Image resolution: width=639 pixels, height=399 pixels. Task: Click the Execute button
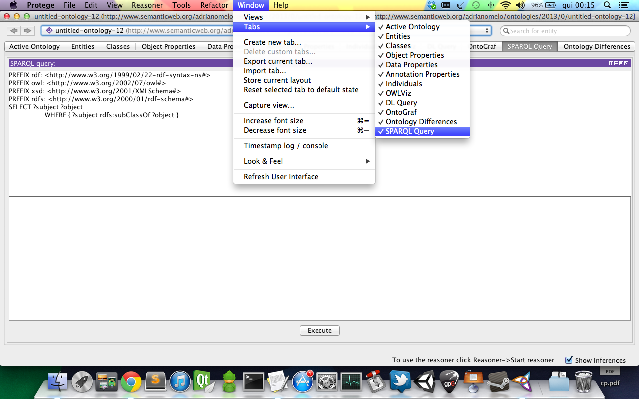point(319,330)
